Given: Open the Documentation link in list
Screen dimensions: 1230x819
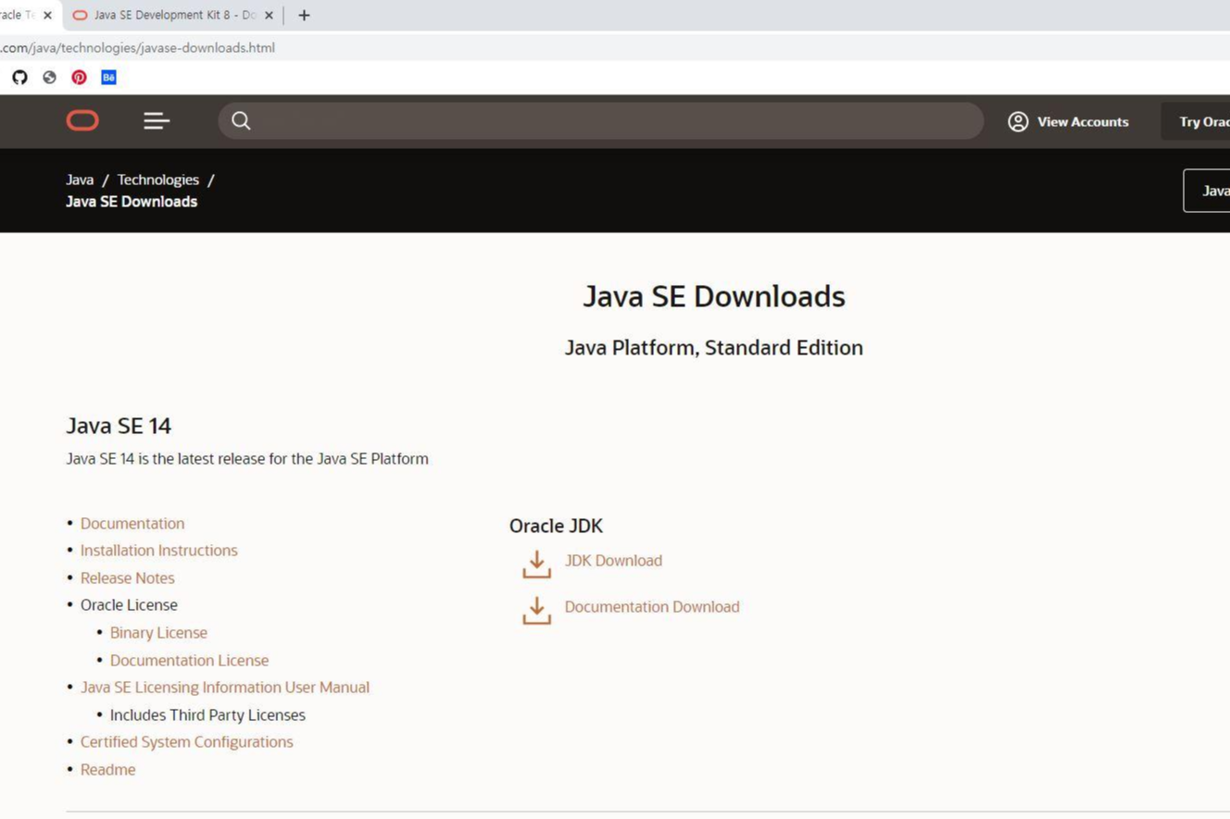Looking at the screenshot, I should [132, 524].
